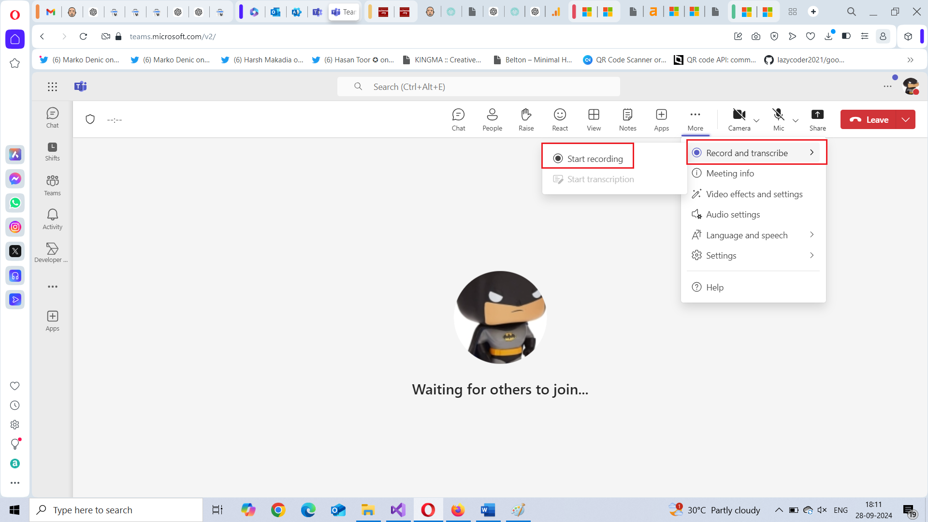Click the More actions button
Image resolution: width=928 pixels, height=522 pixels.
coord(695,119)
